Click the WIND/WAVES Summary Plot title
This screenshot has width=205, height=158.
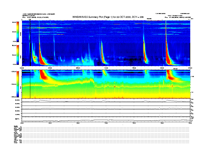108,17
